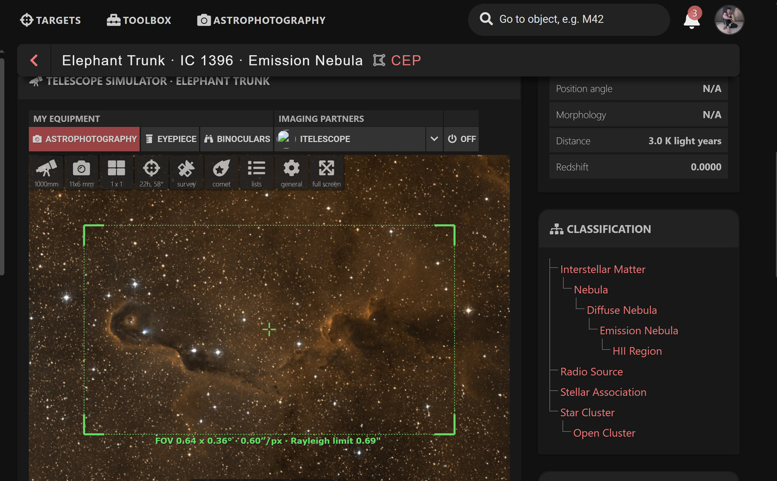
Task: Click the Open Cluster classification
Action: click(604, 433)
